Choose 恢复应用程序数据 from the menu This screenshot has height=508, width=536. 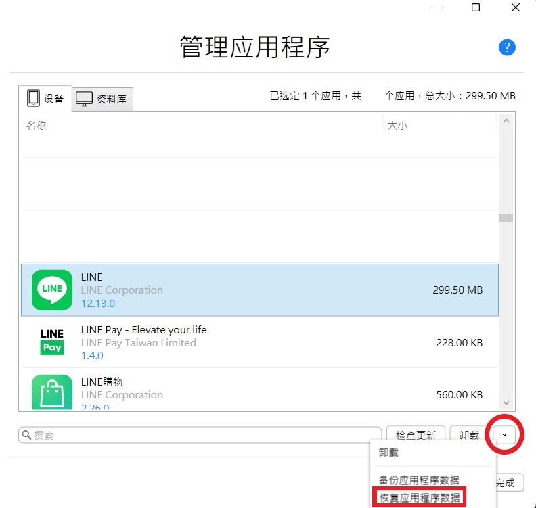[420, 499]
